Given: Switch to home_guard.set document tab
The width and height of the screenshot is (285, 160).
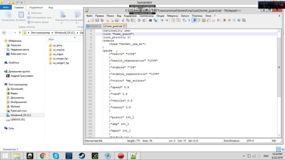Looking at the screenshot, I should tap(114, 26).
